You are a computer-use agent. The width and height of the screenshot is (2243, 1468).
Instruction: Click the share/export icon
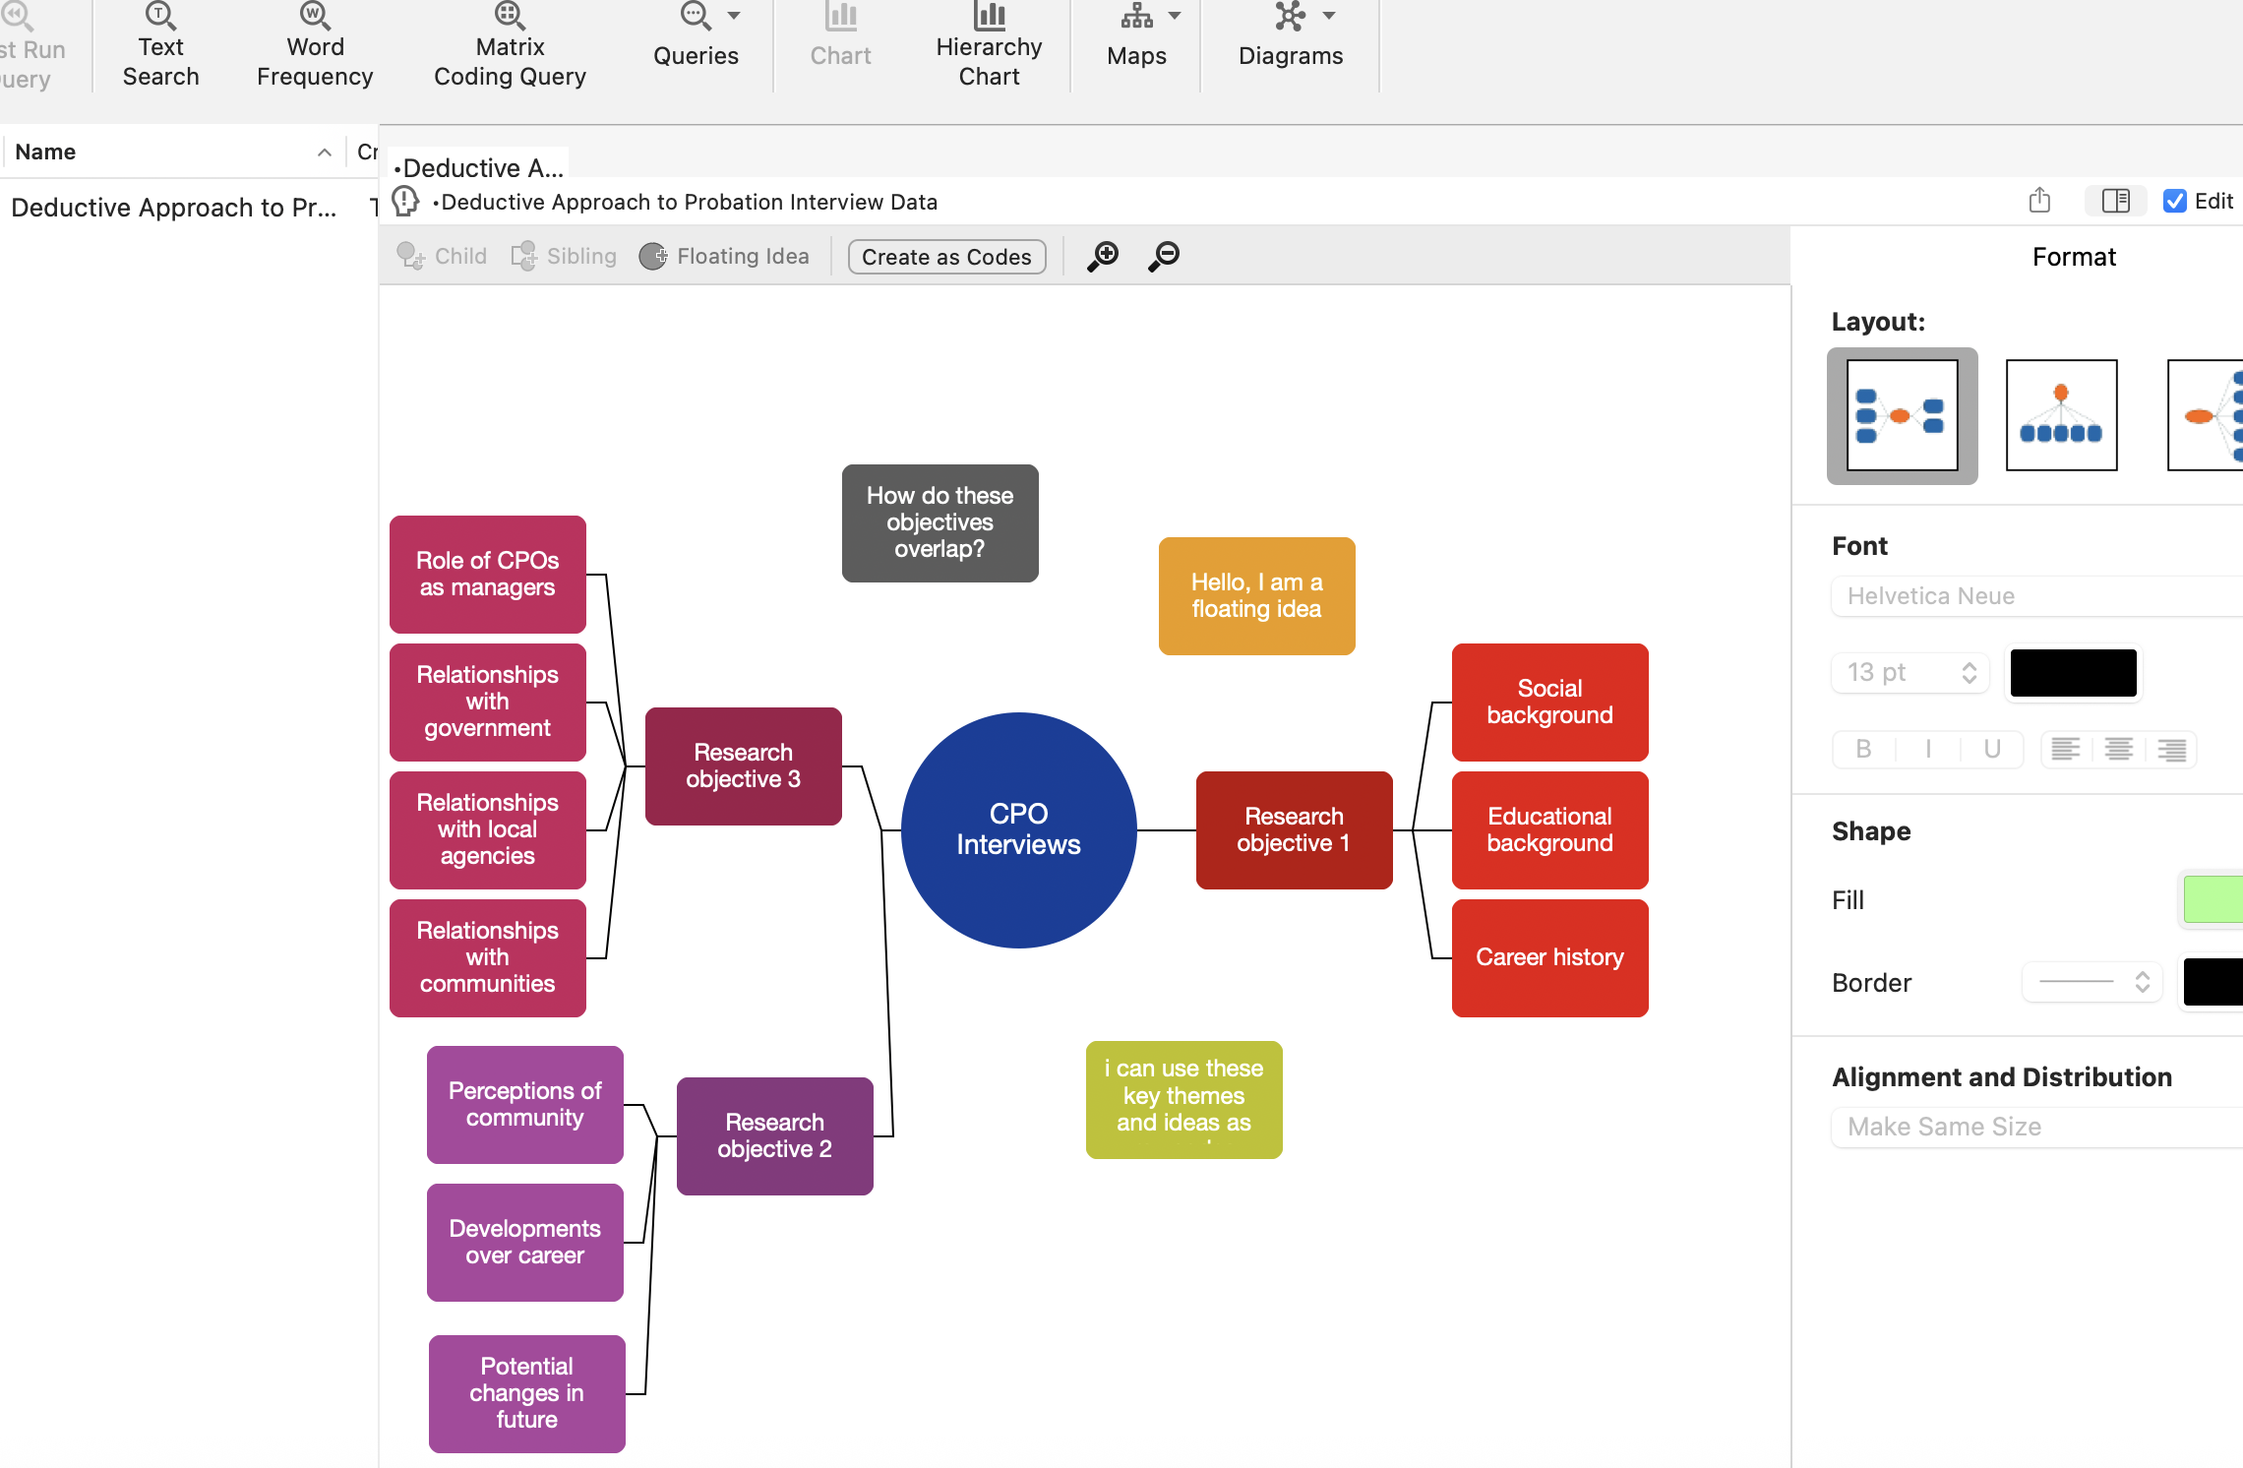[2039, 201]
